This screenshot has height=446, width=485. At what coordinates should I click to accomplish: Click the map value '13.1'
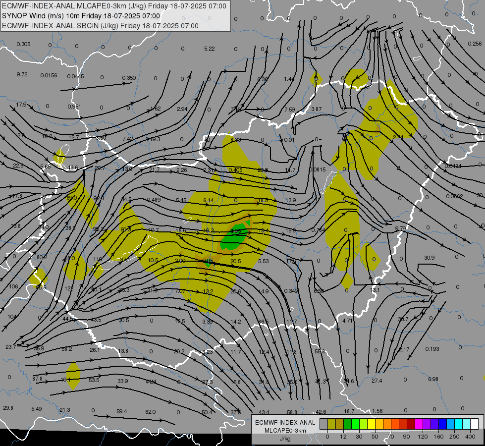[x=375, y=290]
